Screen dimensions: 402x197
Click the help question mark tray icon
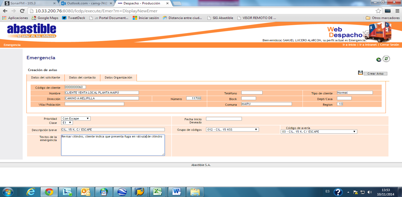tap(338, 192)
